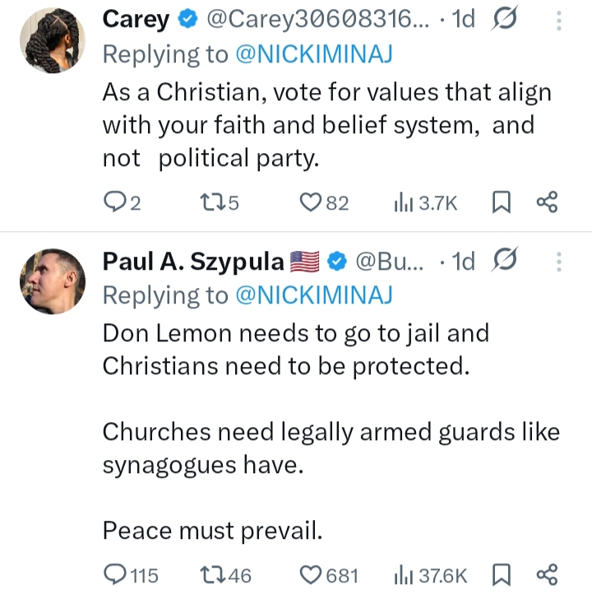Open more options menu for Carey's tweet
Viewport: 592px width, 599px height.
(x=559, y=21)
